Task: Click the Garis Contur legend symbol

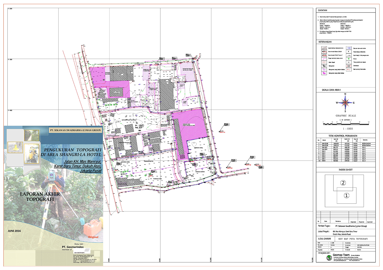Action: pos(324,48)
